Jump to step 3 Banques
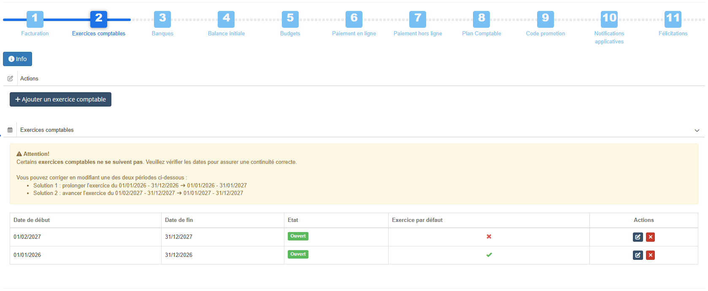 [162, 19]
